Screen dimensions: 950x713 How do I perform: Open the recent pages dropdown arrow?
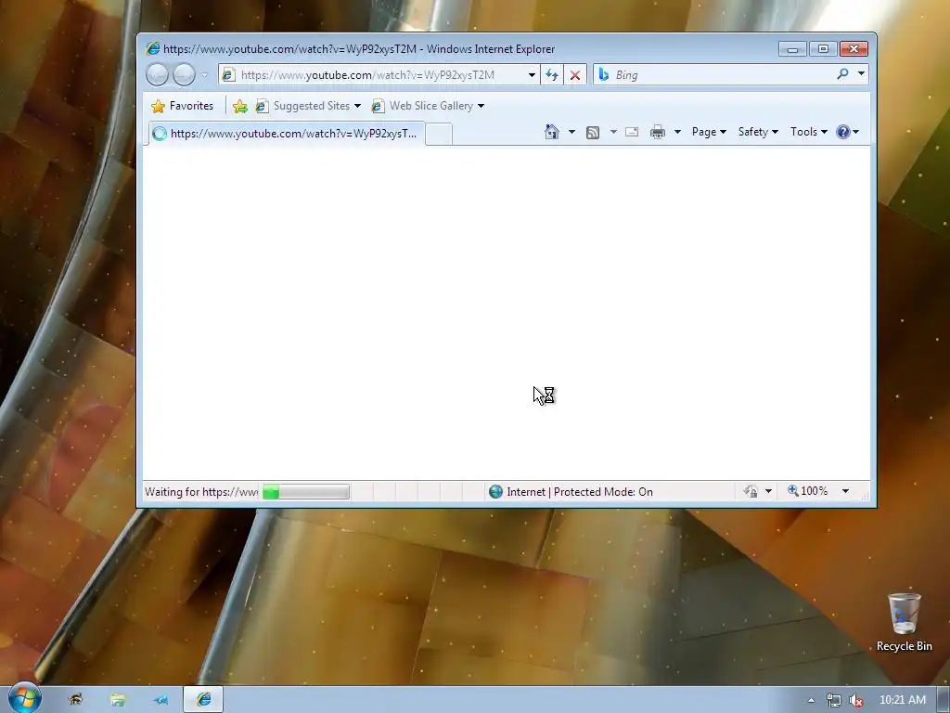coord(205,75)
